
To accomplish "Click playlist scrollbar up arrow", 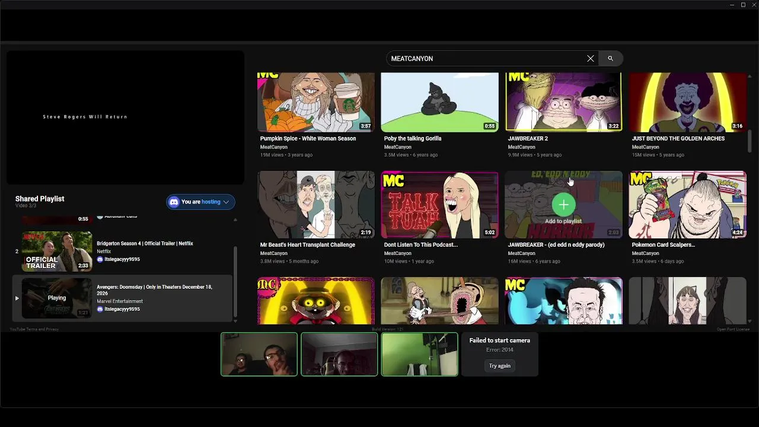I will tap(235, 220).
